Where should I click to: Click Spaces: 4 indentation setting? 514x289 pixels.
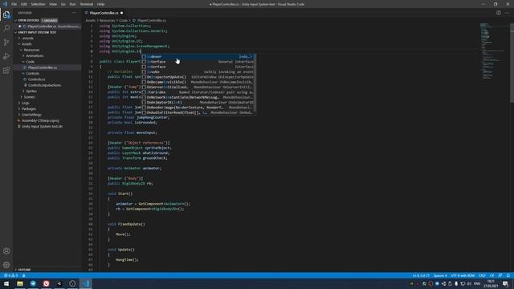[440, 275]
